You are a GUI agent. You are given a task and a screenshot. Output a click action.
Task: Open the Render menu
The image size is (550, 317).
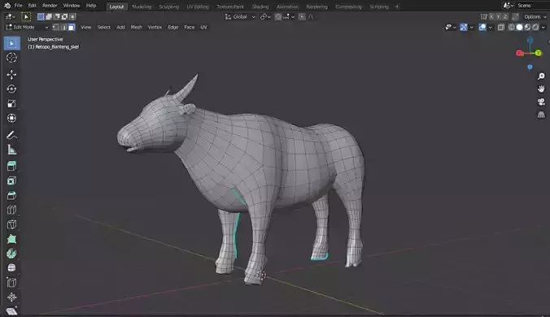coord(50,6)
